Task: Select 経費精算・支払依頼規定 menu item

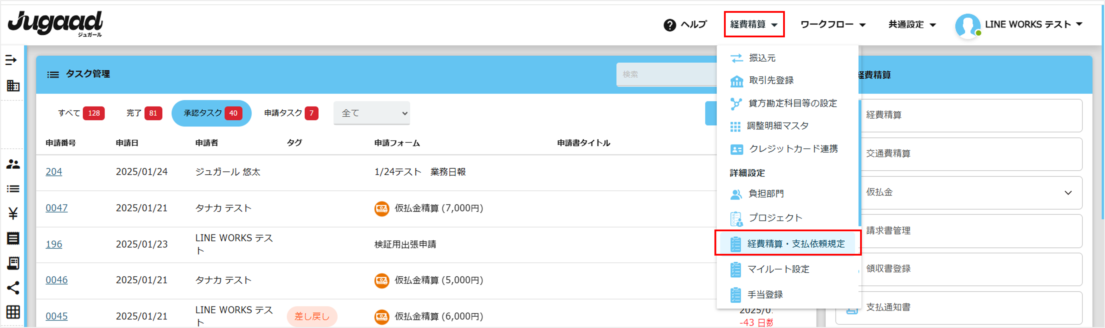Action: coord(795,244)
